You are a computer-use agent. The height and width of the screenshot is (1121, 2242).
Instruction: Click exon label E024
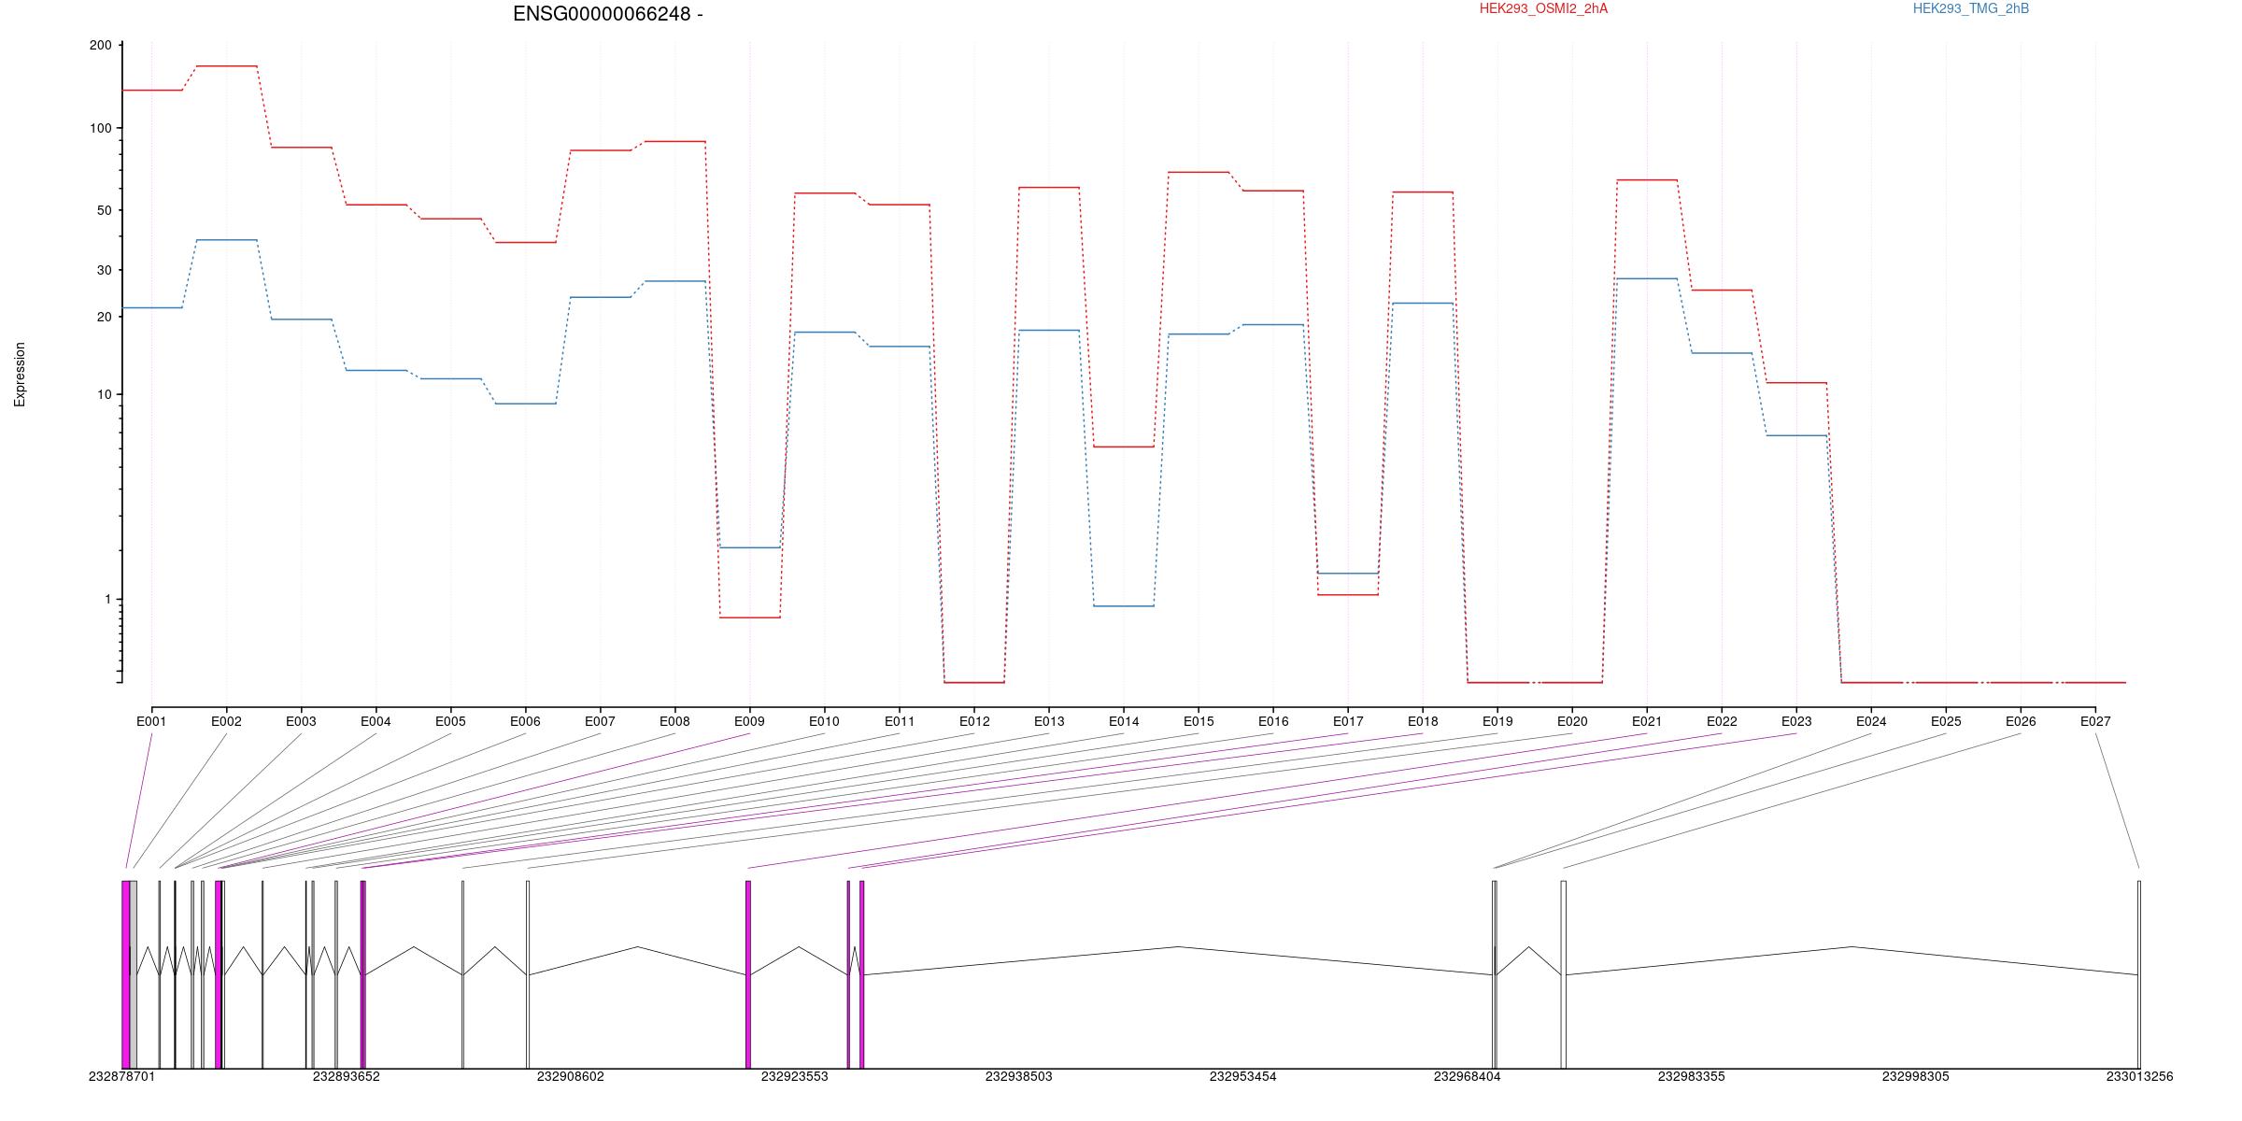point(1871,721)
